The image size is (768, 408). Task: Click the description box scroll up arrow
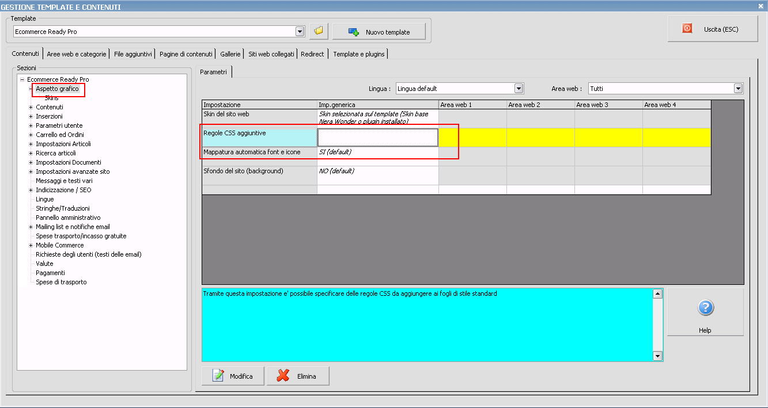tap(657, 294)
